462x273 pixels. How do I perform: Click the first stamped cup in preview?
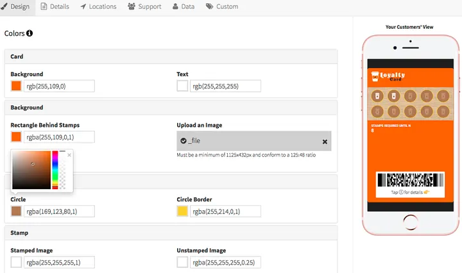(377, 96)
